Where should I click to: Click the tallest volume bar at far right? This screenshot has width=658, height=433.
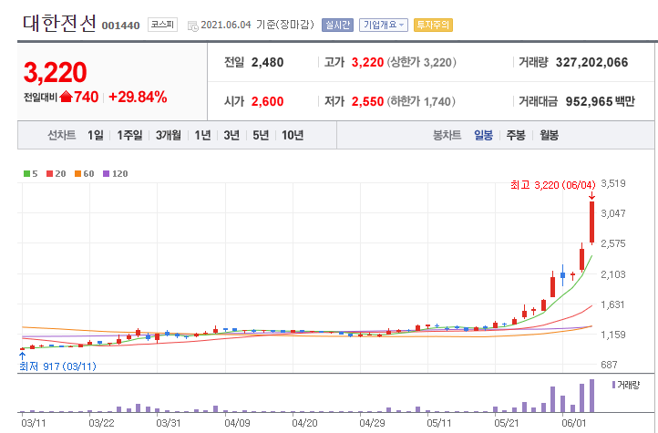[591, 396]
